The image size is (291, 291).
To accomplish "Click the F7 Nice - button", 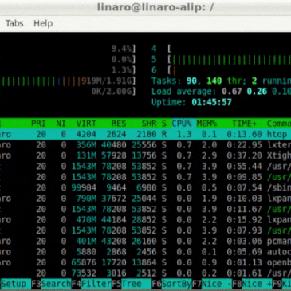I will tap(212, 284).
